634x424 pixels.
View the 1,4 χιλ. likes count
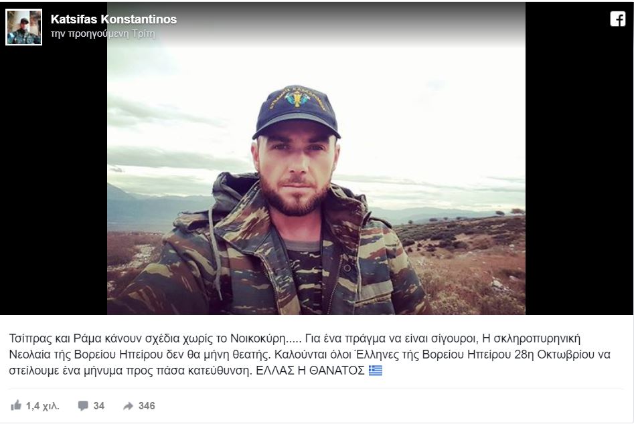(x=42, y=406)
